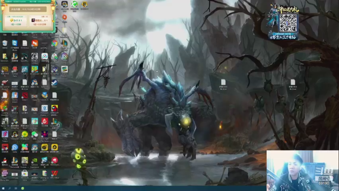Viewport: 339px width, 191px height.
Task: Open the Ultimate Chicken Horse icon
Action: (35, 121)
